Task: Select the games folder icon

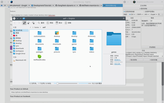Action: [x=74, y=41]
